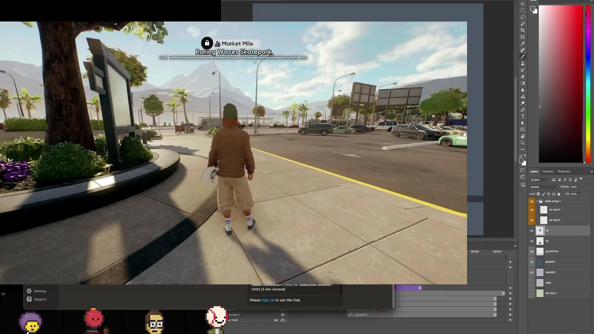Open the Normal blend mode dropdown
The height and width of the screenshot is (334, 594).
click(x=544, y=187)
